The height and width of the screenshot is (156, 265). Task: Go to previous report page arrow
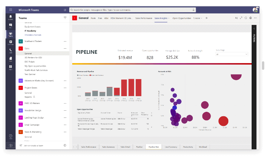tap(73, 147)
